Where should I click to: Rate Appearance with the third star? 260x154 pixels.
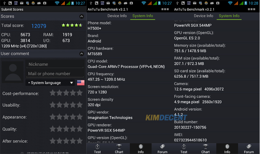[66, 117]
